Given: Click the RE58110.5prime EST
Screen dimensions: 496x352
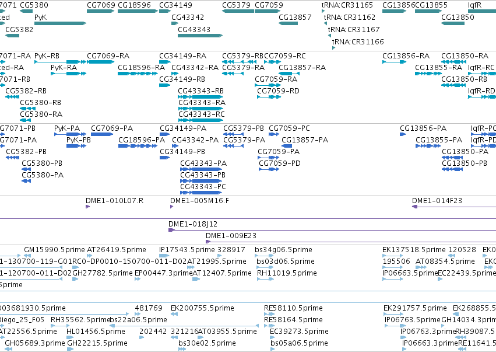Looking at the screenshot, I should click(x=269, y=314).
